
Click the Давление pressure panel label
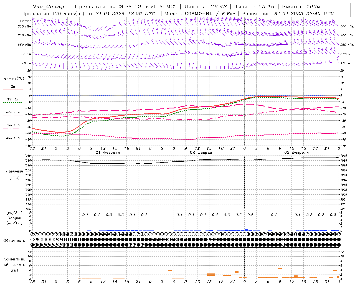tap(14, 171)
